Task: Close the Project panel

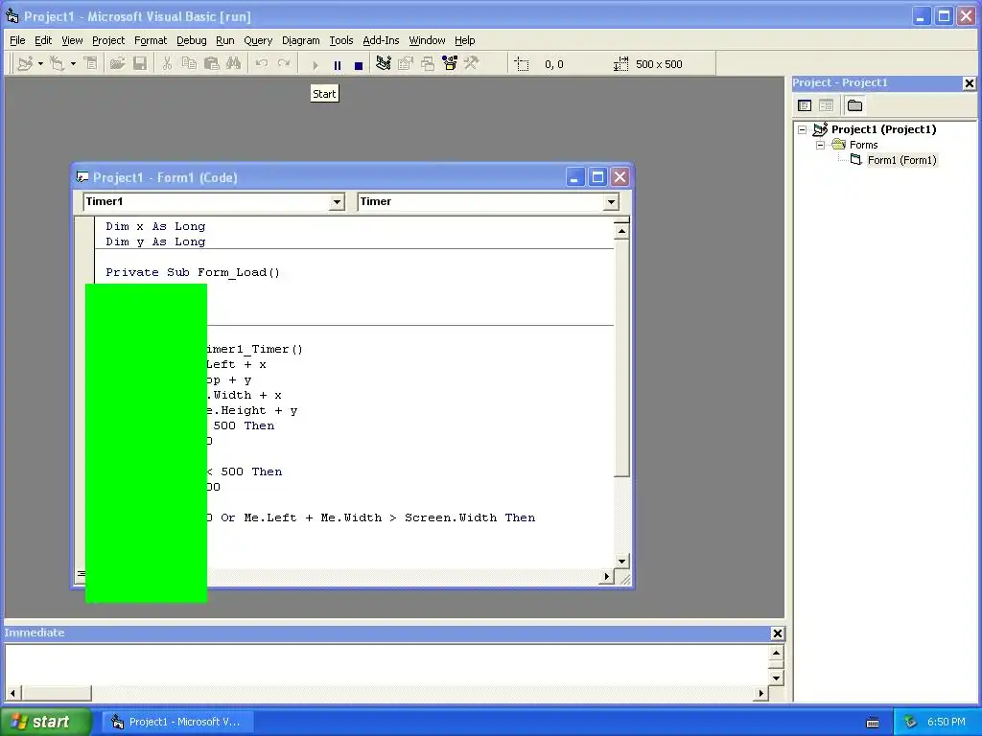Action: coord(969,83)
